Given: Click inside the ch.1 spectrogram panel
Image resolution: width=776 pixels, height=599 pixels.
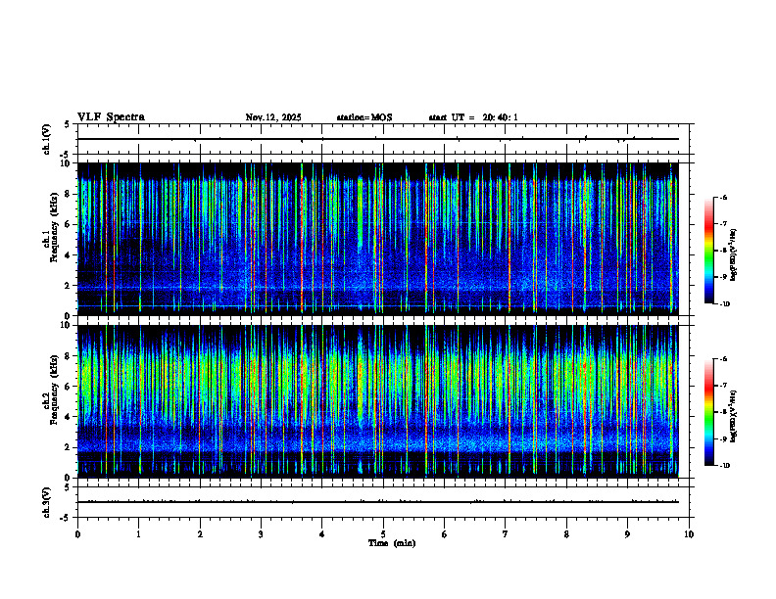Looking at the screenshot, I should (x=378, y=239).
